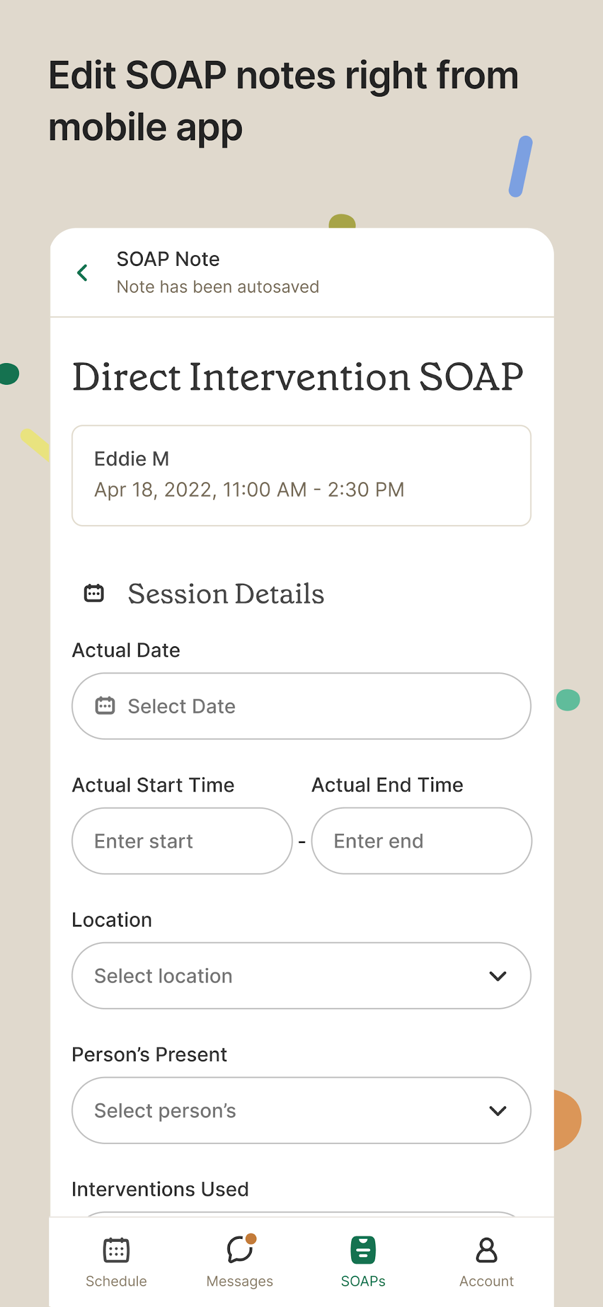The height and width of the screenshot is (1307, 603).
Task: Tap the SOAPs clipboard icon
Action: click(363, 1250)
